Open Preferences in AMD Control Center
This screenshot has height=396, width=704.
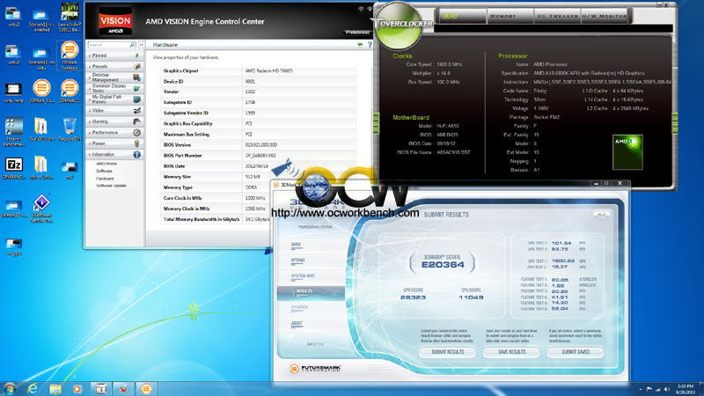[x=358, y=33]
